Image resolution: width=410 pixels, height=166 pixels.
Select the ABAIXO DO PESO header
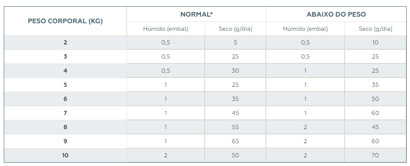(336, 14)
